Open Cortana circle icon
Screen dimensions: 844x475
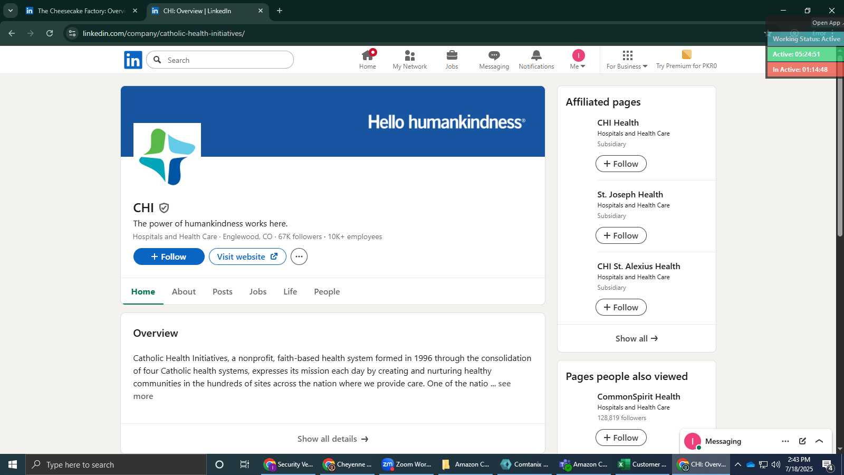point(219,464)
